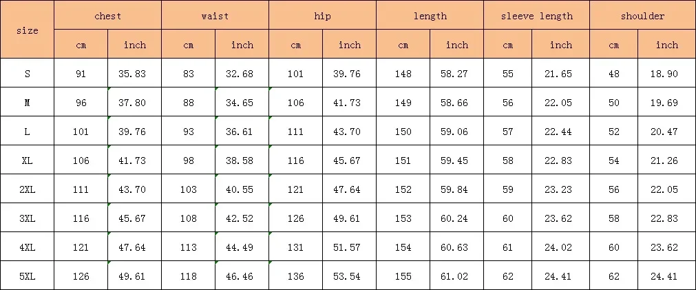The width and height of the screenshot is (696, 290).
Task: Click the "cm" subheader under chest
Action: (81, 45)
